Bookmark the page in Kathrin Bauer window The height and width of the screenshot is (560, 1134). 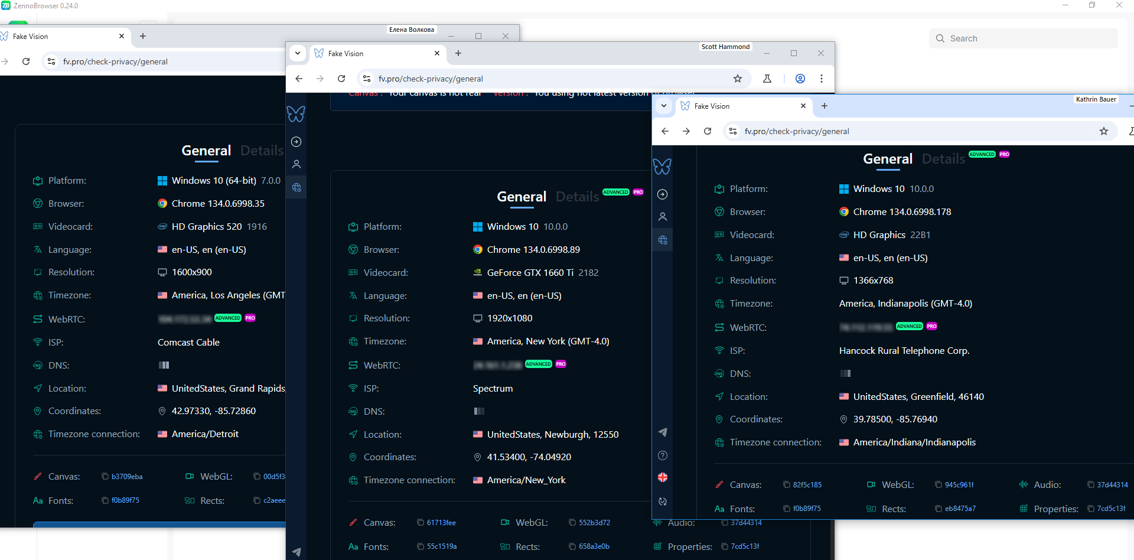[1104, 131]
